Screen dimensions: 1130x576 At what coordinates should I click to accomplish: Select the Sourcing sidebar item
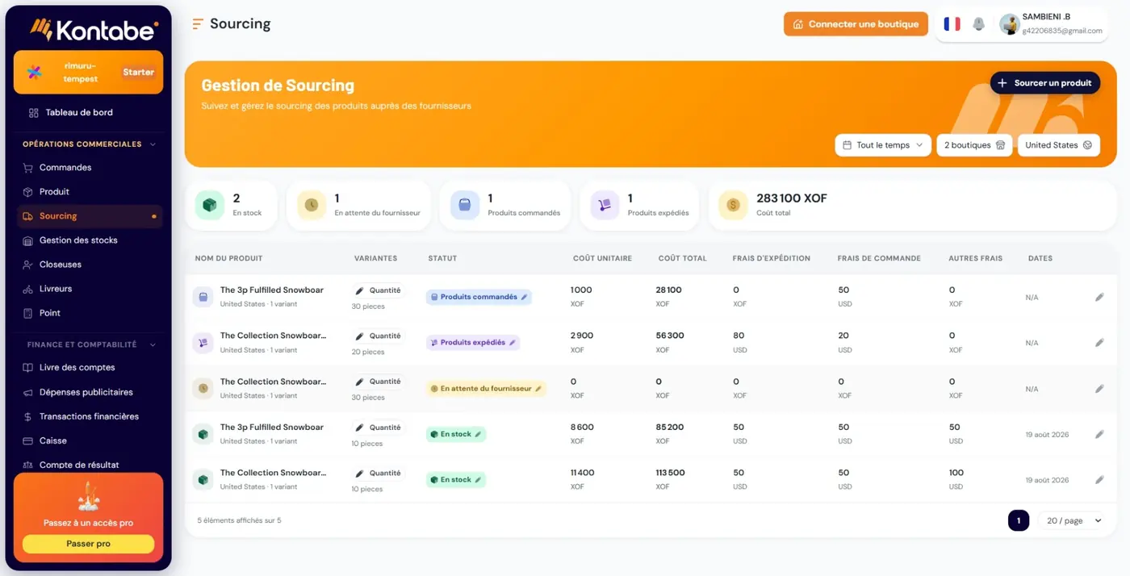(90, 216)
